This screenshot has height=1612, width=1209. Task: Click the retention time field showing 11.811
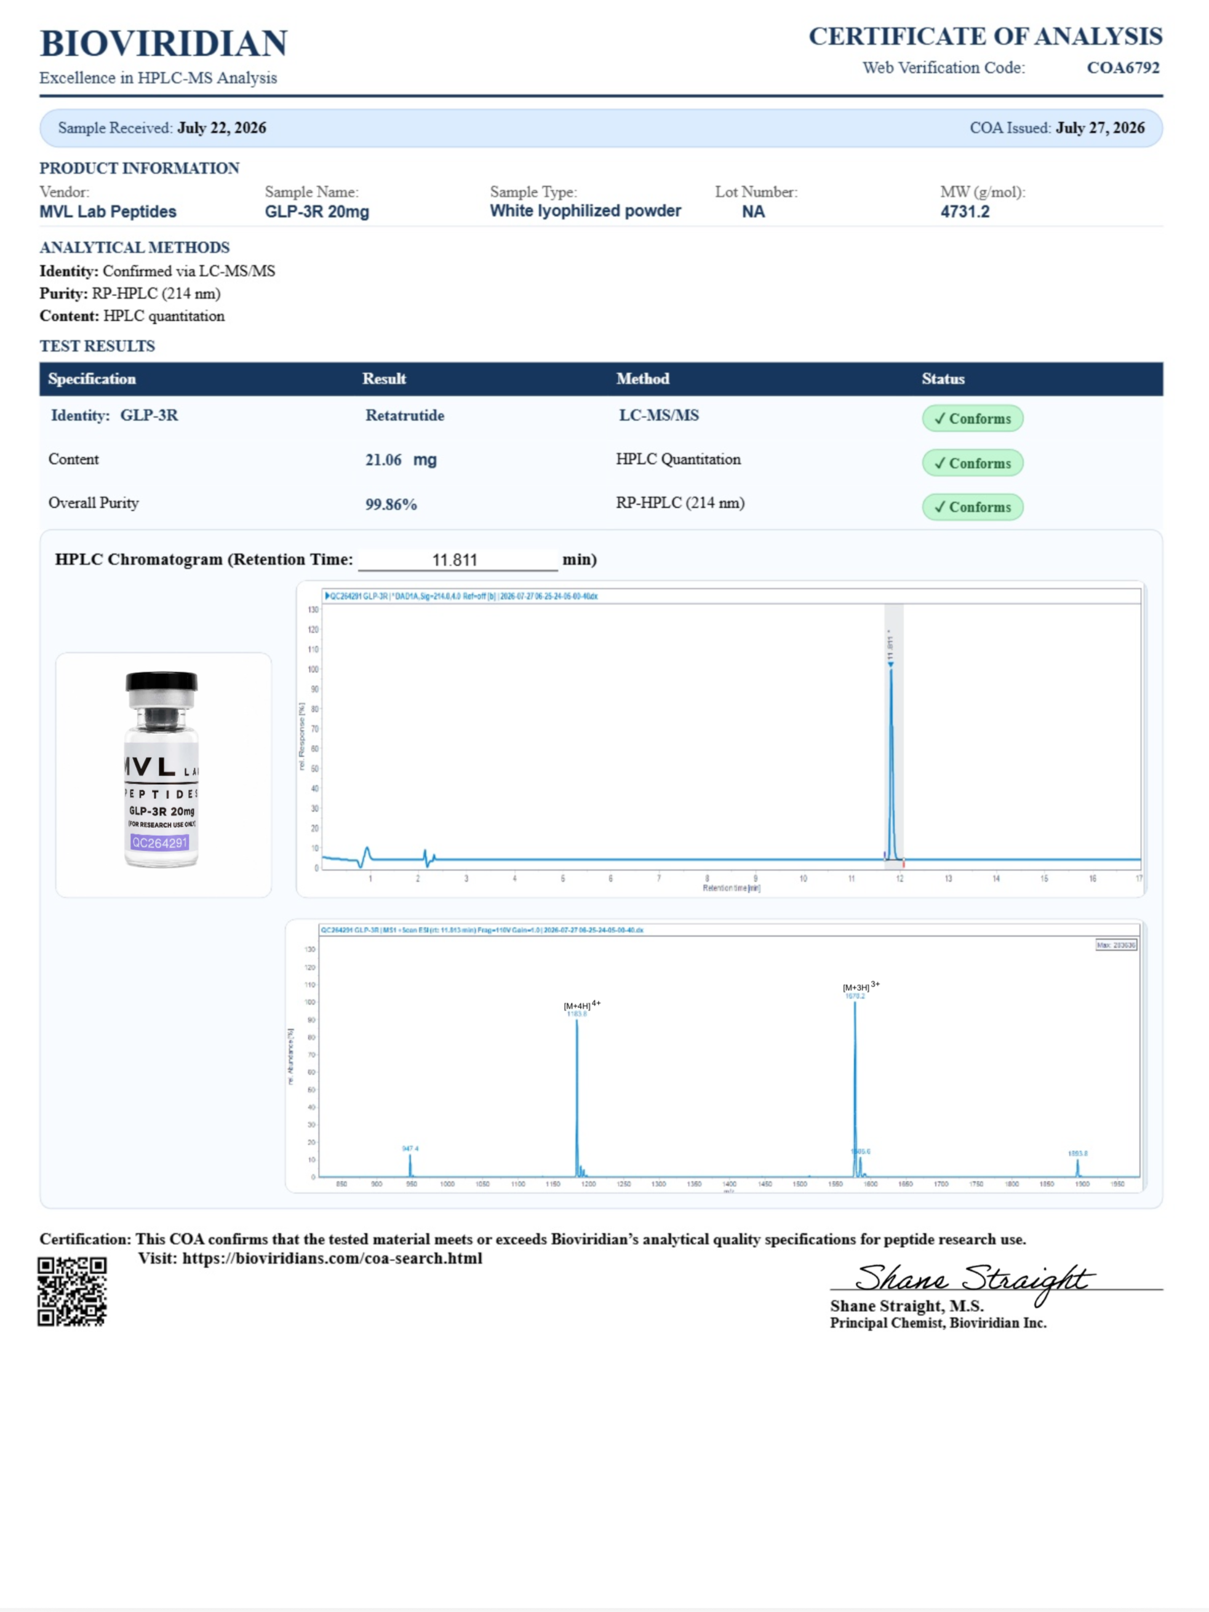[x=457, y=560]
